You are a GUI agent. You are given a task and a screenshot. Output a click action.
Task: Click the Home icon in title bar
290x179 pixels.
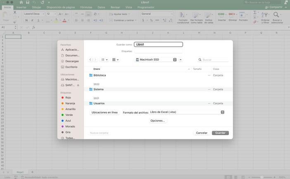[21, 2]
